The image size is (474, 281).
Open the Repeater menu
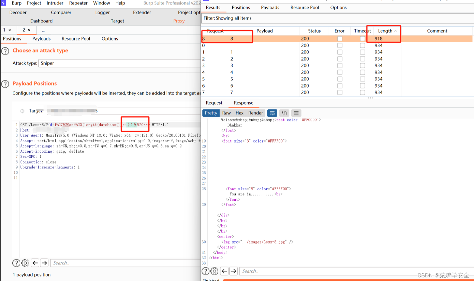click(78, 3)
